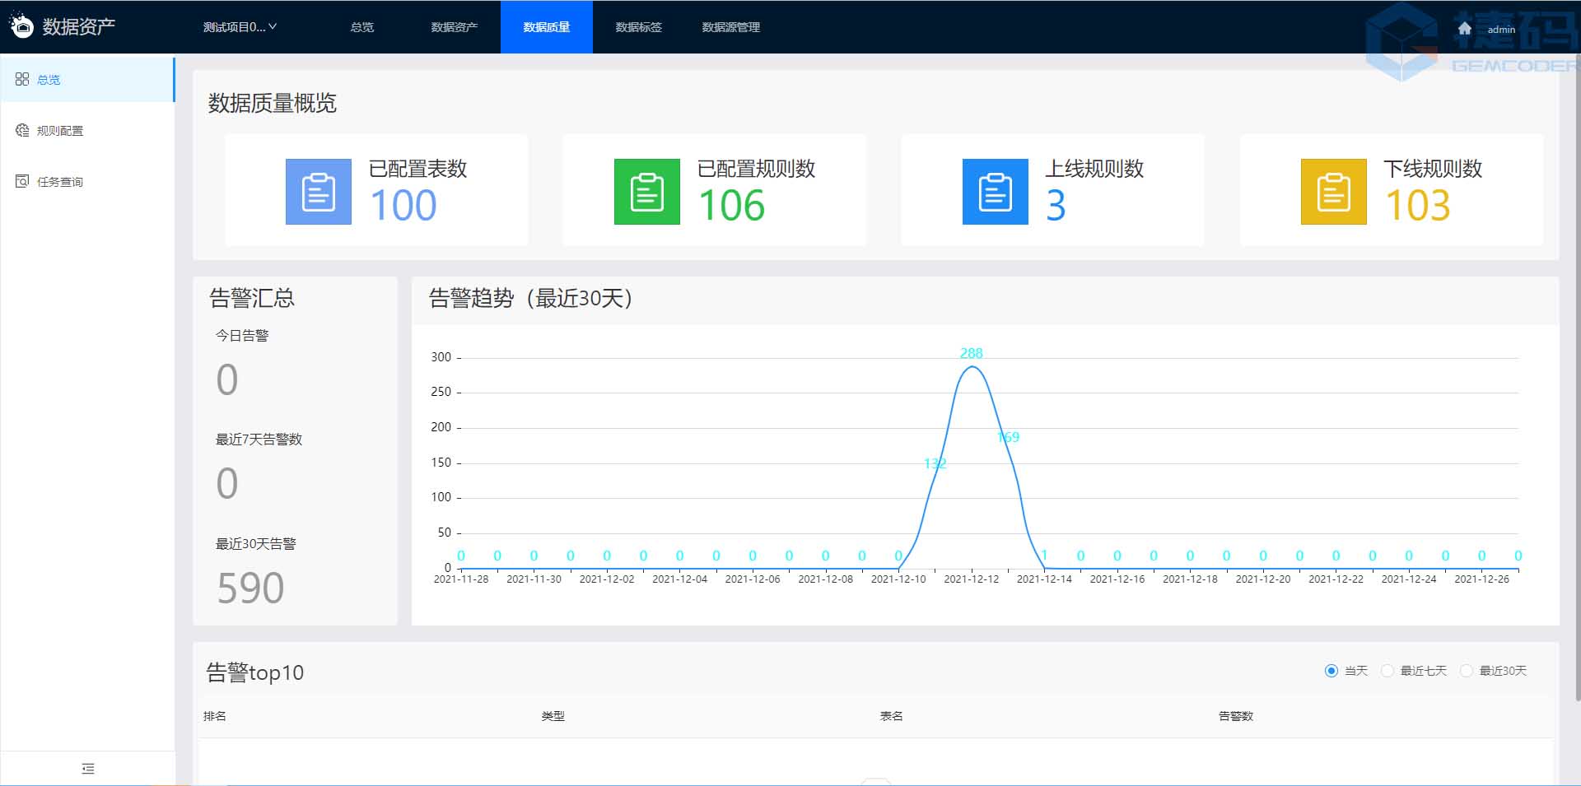
Task: Click the 最近7天告警数 label
Action: [x=259, y=440]
